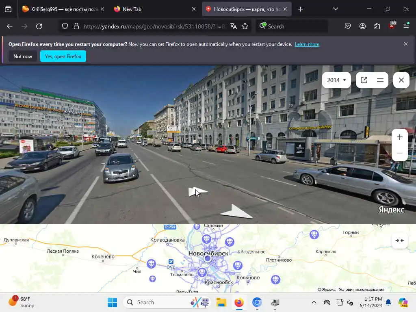This screenshot has width=416, height=312.
Task: Toggle the panorama split view icon
Action: click(380, 80)
